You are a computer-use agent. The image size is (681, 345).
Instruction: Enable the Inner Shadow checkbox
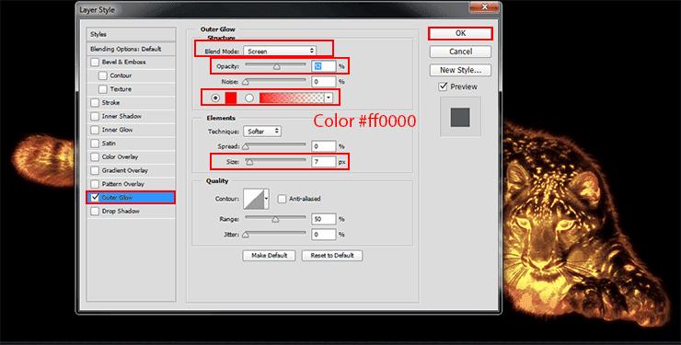(x=95, y=116)
